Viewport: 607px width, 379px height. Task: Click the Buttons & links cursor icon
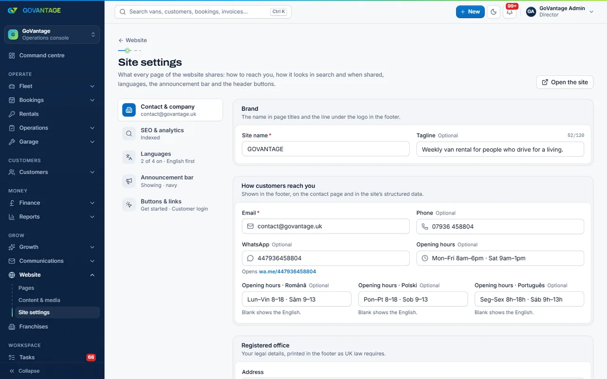129,205
